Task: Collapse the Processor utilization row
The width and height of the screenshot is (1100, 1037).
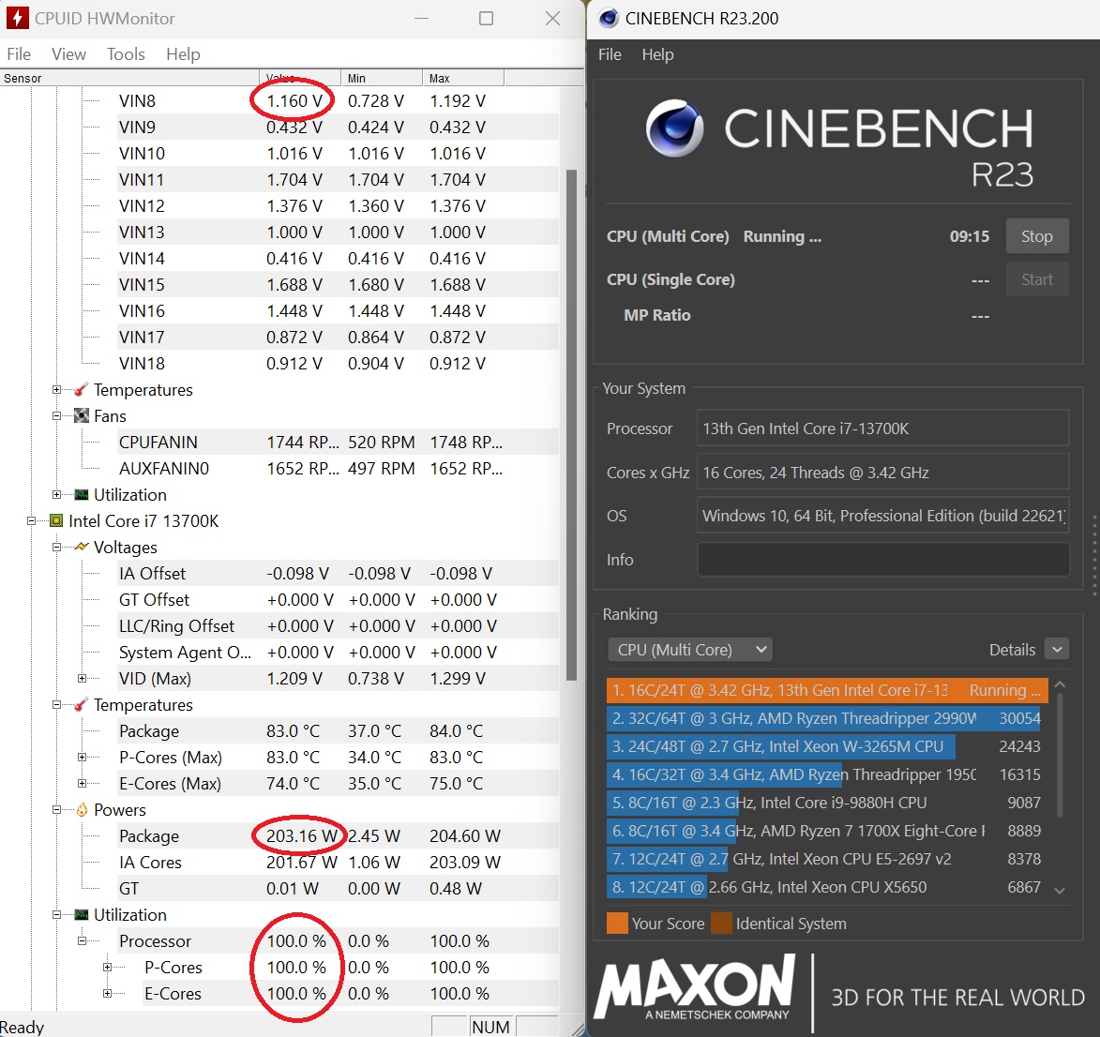Action: (83, 940)
